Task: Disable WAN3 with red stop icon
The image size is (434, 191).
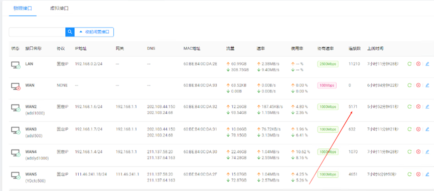Action: click(x=418, y=129)
